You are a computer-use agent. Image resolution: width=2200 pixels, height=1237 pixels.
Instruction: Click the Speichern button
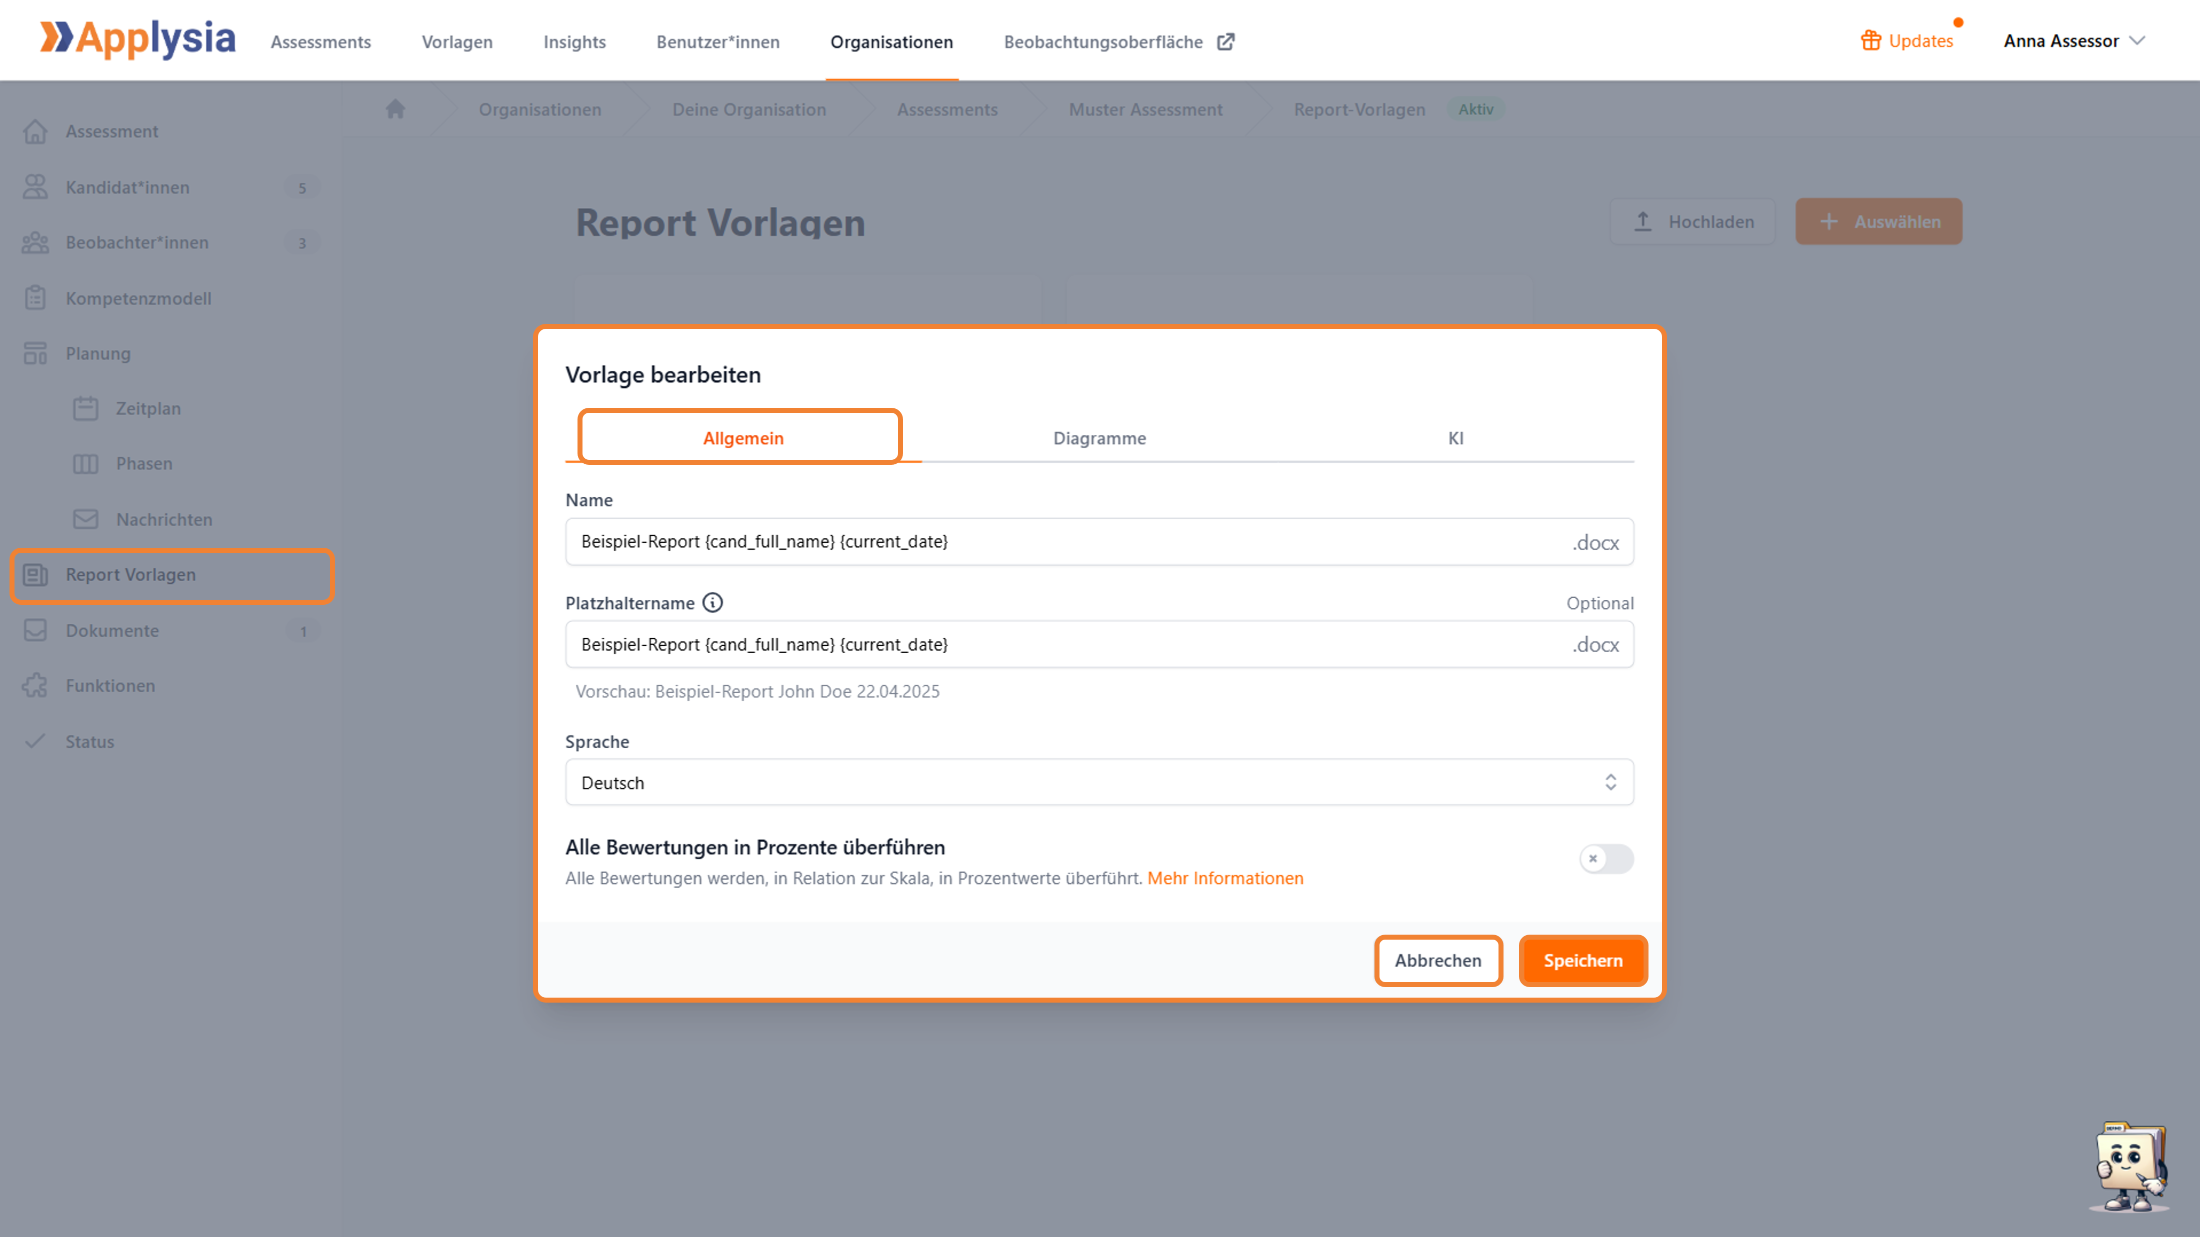(1582, 961)
